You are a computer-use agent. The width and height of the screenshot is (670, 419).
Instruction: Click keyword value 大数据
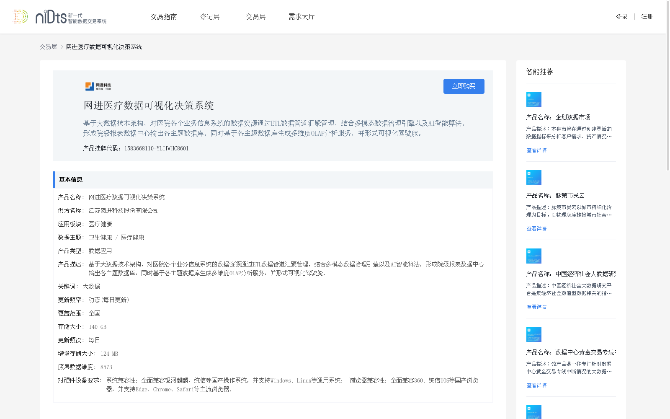tap(91, 287)
